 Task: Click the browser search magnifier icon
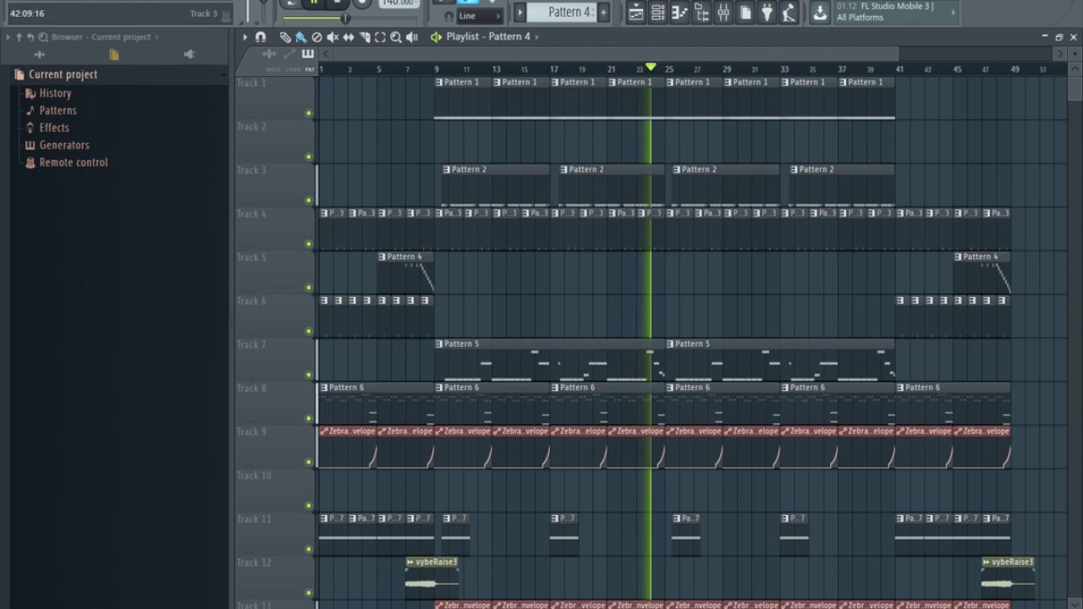[x=42, y=36]
